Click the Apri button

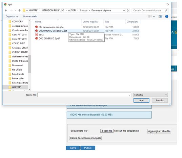141,100
